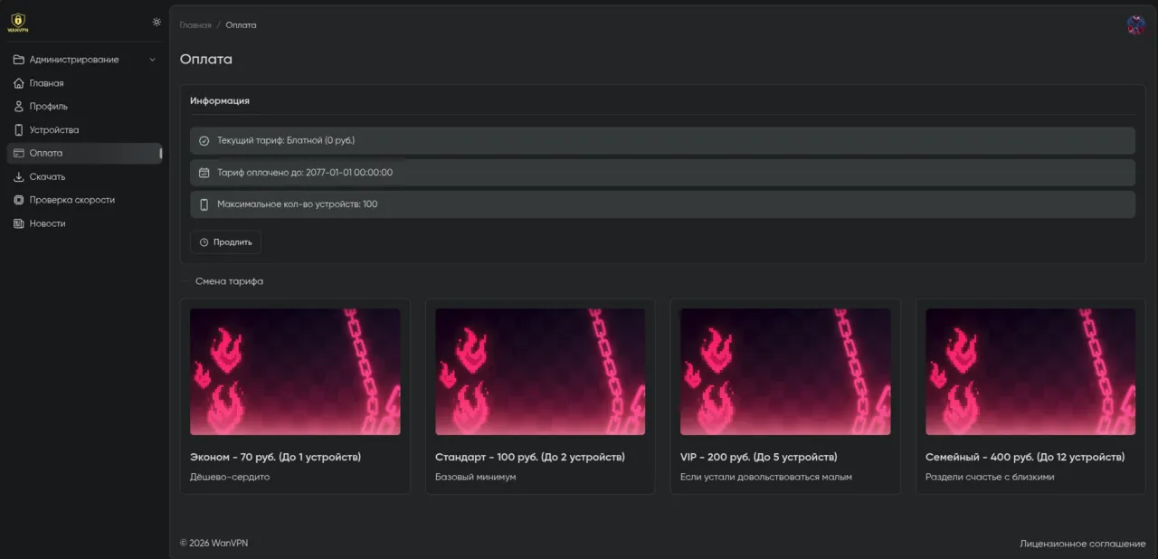
Task: Click the phone icon beside Устройства
Action: pos(19,130)
